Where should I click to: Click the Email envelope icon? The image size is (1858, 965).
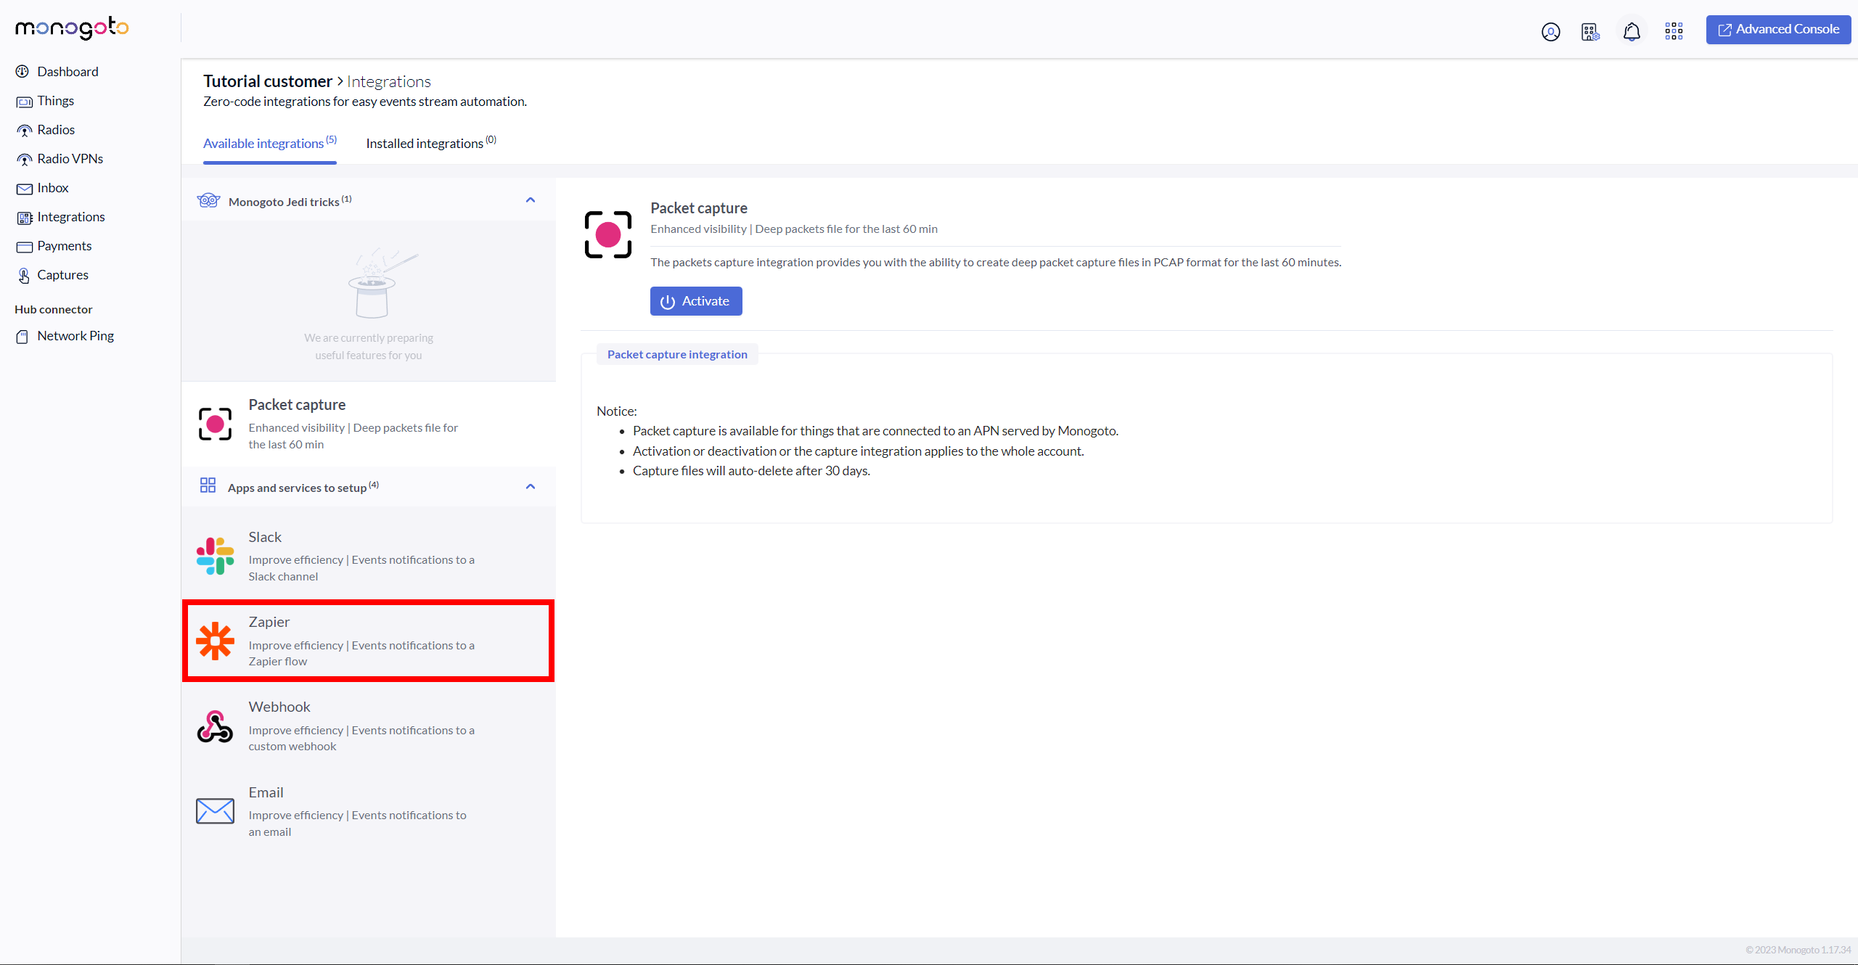(215, 811)
